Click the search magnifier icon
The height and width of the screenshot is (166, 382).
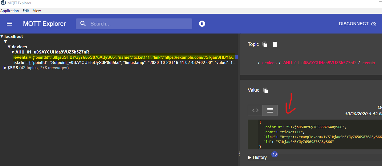click(83, 24)
